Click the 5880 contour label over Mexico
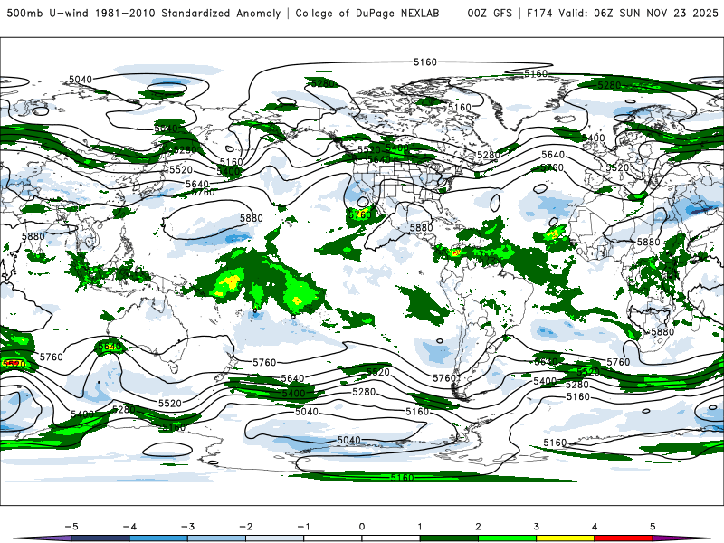 421,228
